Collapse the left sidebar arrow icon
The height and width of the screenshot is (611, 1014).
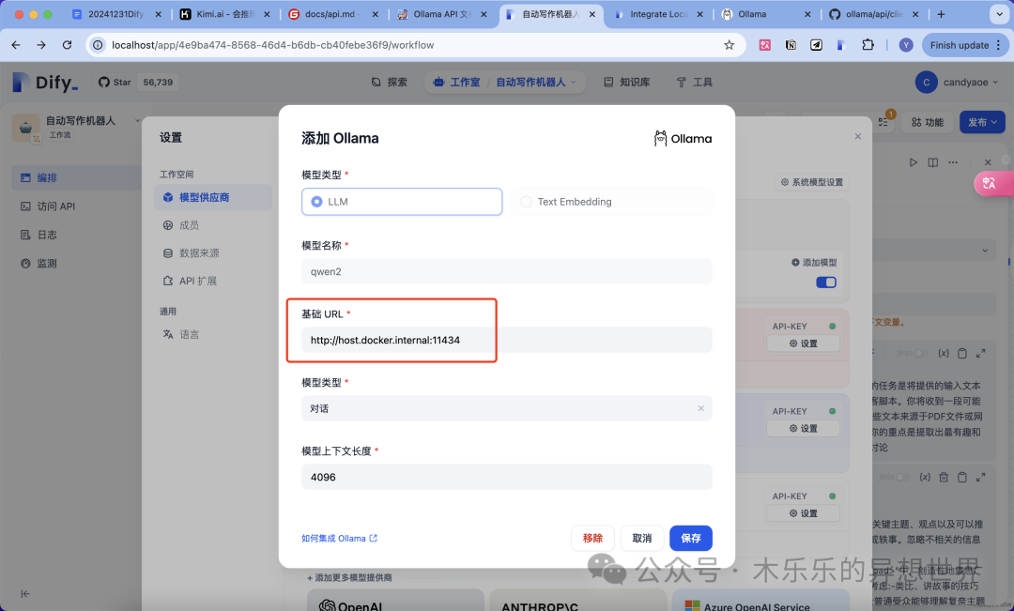point(25,593)
